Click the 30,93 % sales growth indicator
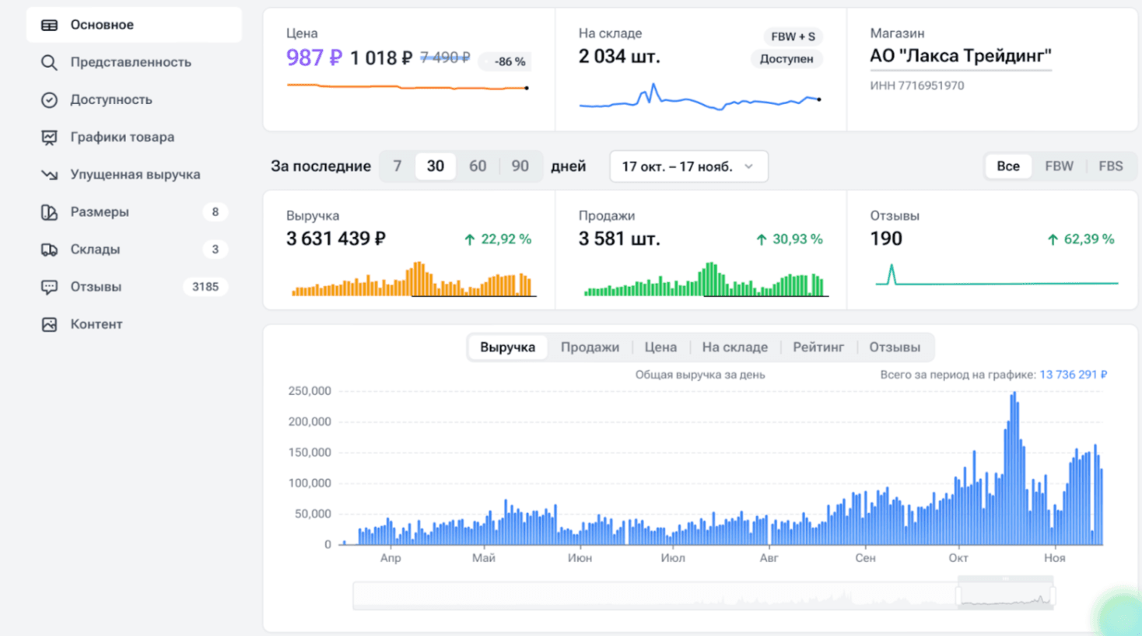The height and width of the screenshot is (636, 1142). coord(790,239)
